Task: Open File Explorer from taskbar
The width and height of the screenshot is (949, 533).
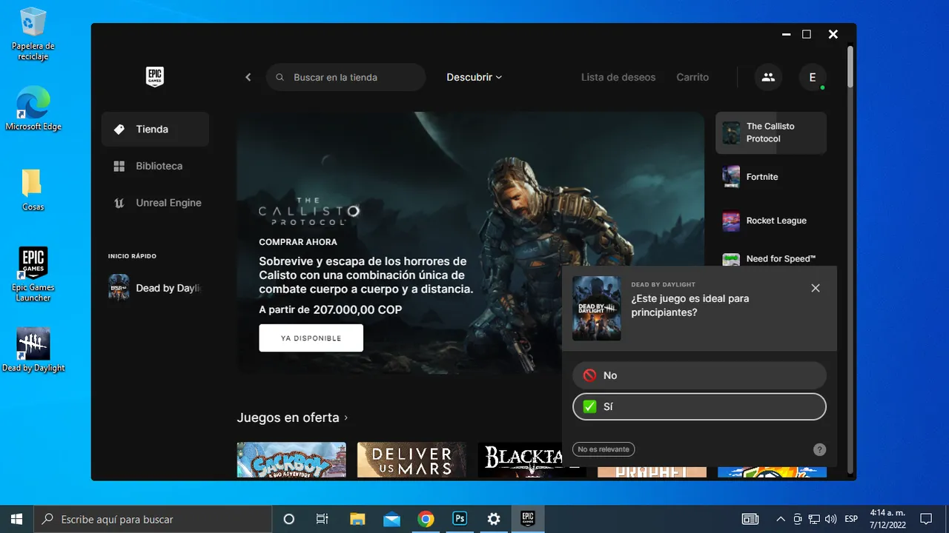Action: point(357,519)
